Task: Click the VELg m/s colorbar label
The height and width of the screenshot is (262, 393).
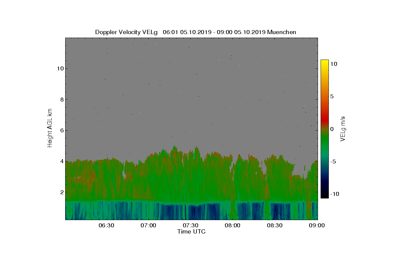Action: tap(343, 128)
